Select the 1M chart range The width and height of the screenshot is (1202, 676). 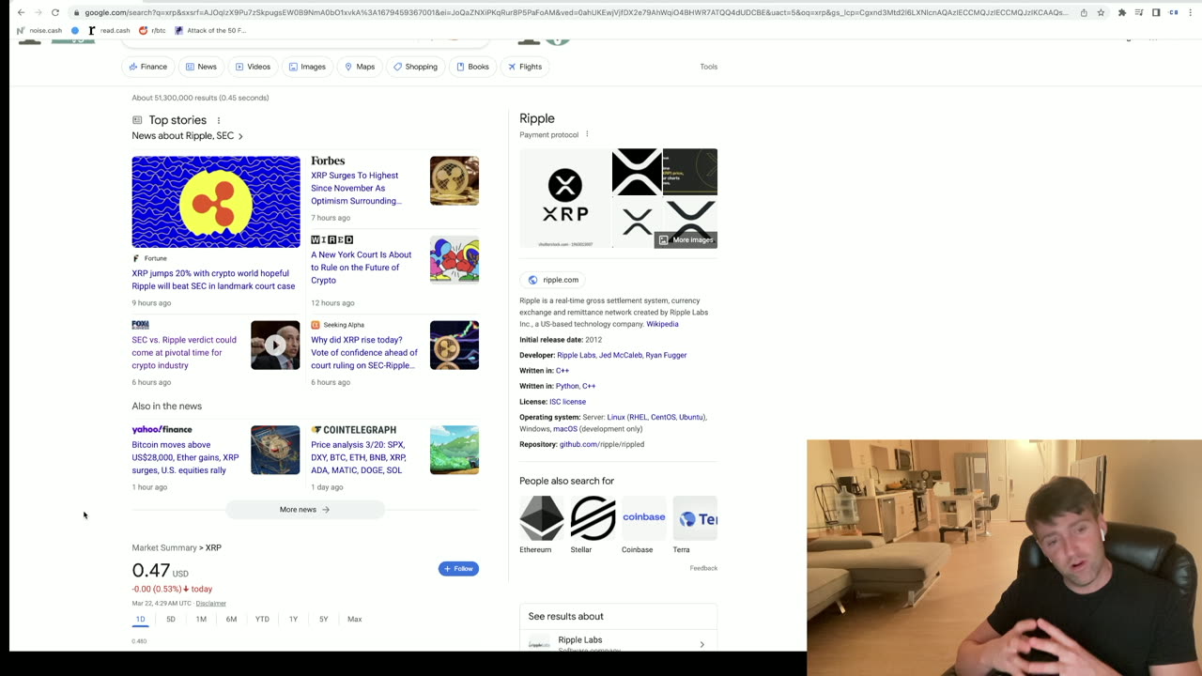tap(201, 620)
